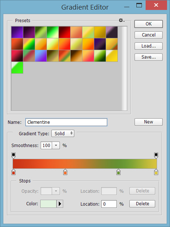Pick the blue-to-purple gradient preset

pyautogui.click(x=41, y=56)
